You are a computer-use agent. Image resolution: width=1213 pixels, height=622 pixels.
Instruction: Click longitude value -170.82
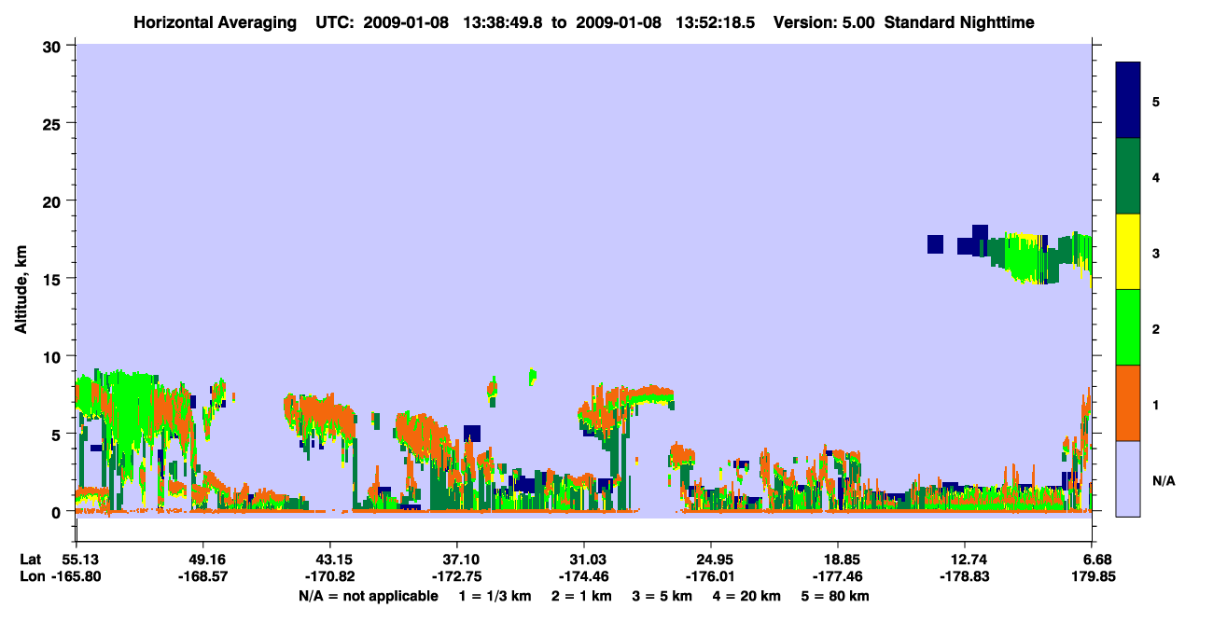pyautogui.click(x=329, y=576)
